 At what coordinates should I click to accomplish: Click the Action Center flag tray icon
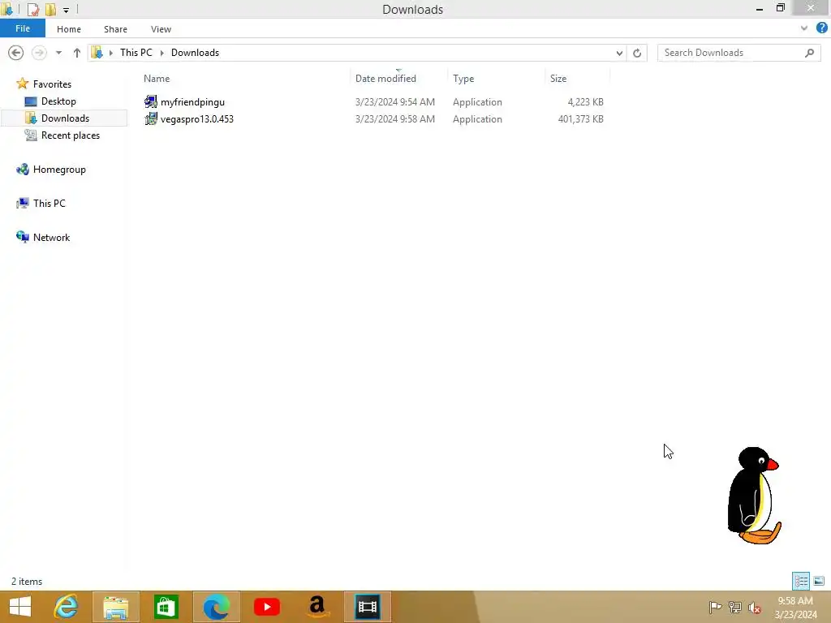(715, 607)
